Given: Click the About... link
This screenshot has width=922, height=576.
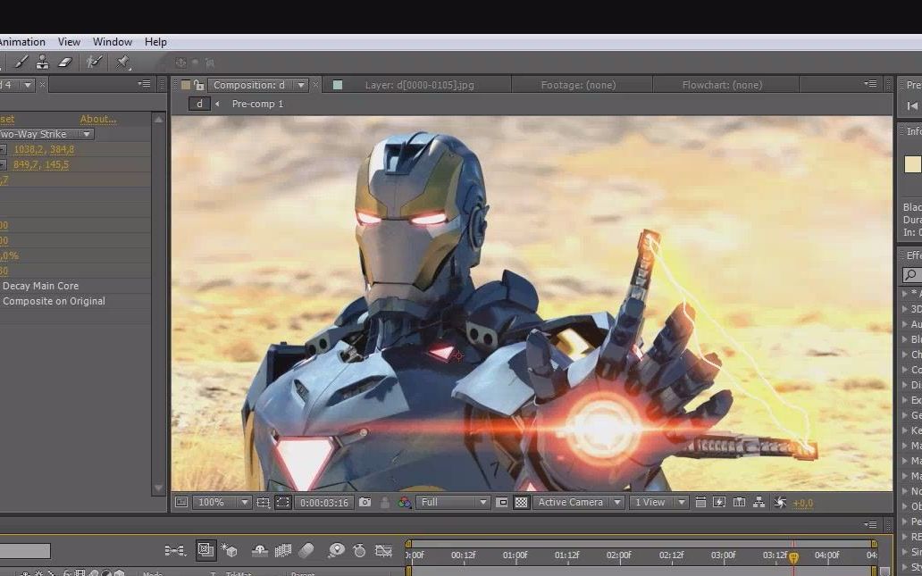Looking at the screenshot, I should pos(98,119).
